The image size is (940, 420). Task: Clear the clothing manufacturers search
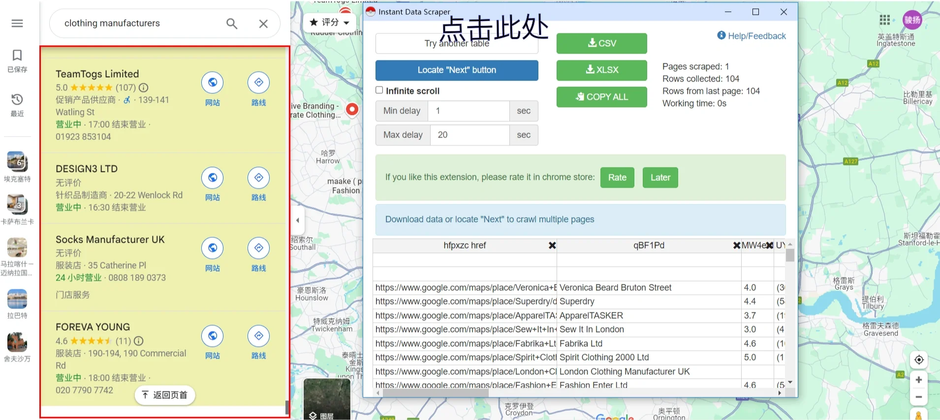click(263, 23)
